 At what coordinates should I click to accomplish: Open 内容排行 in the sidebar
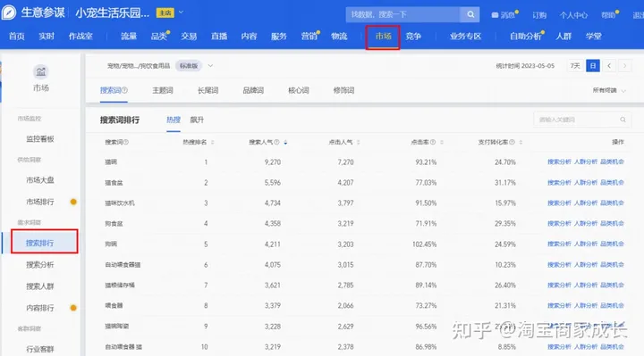(x=40, y=308)
